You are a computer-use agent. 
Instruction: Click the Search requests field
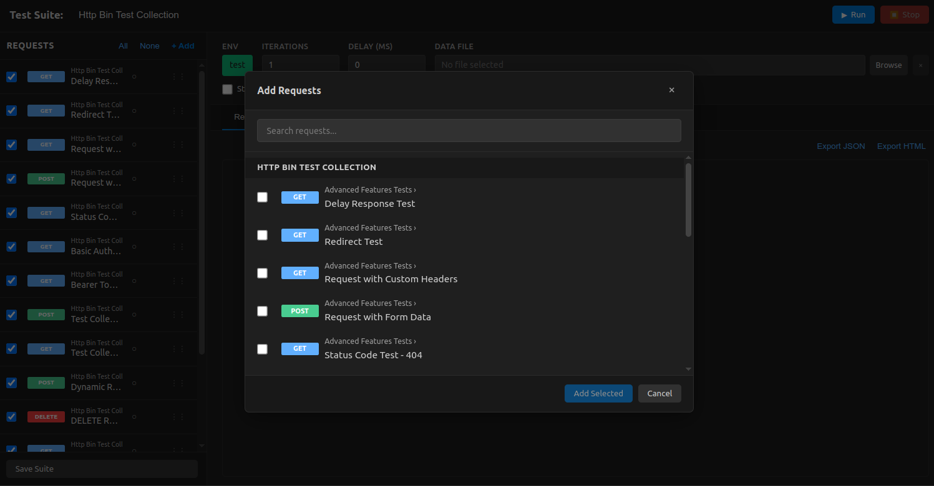(469, 131)
